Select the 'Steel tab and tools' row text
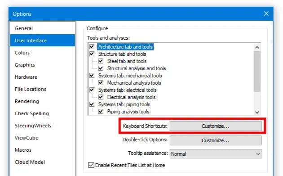 pyautogui.click(x=127, y=61)
